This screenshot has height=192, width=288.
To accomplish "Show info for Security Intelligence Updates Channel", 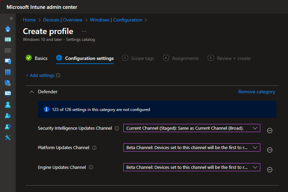I will (117, 128).
